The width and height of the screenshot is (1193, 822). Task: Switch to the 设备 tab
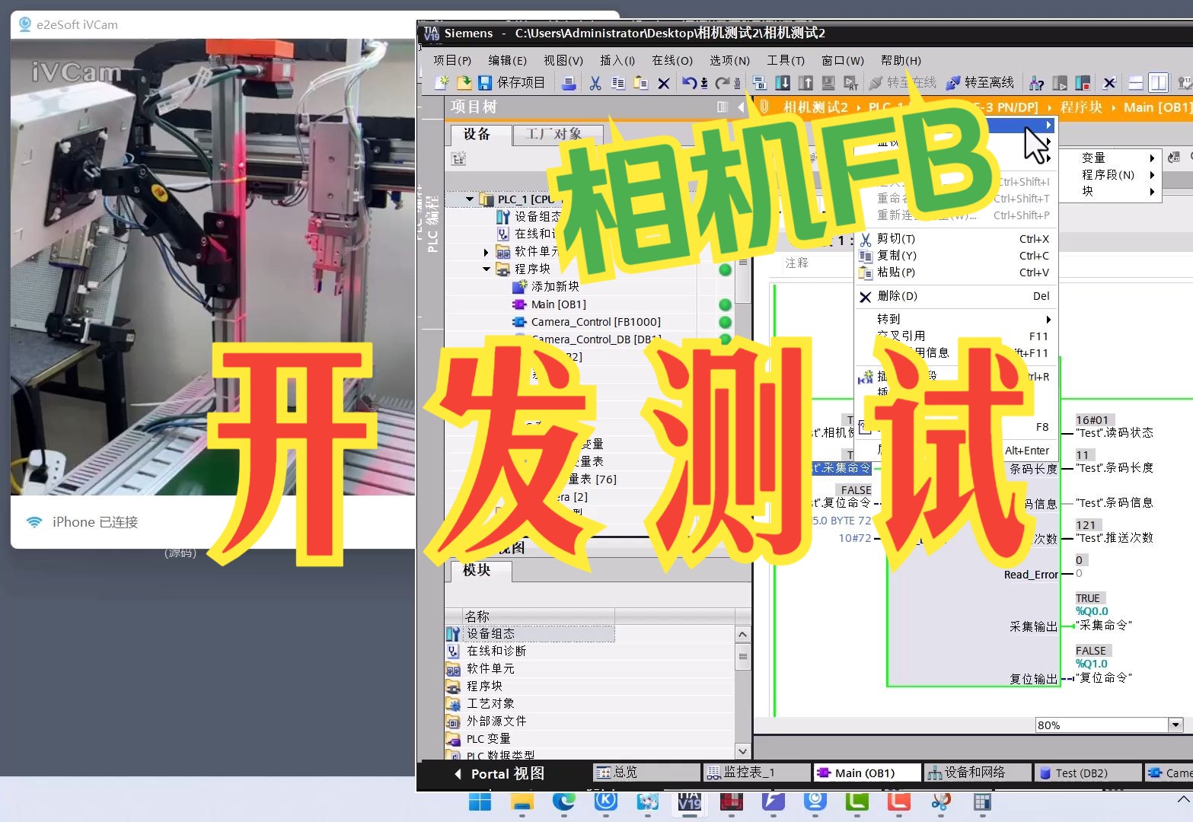[477, 134]
